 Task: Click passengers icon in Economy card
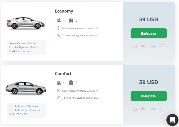click(59, 20)
